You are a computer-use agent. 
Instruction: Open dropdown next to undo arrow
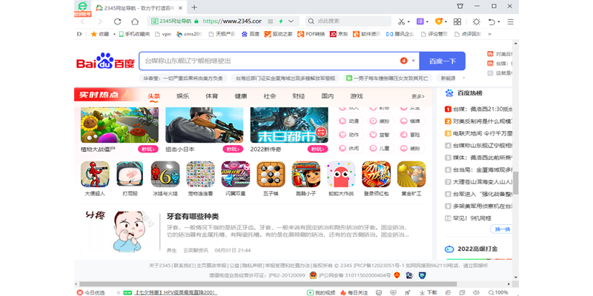click(499, 22)
